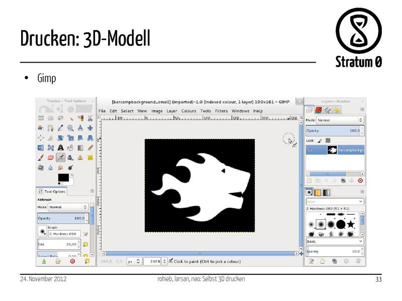Toggle Lock pixels for the layer
402x301 pixels.
(320, 140)
